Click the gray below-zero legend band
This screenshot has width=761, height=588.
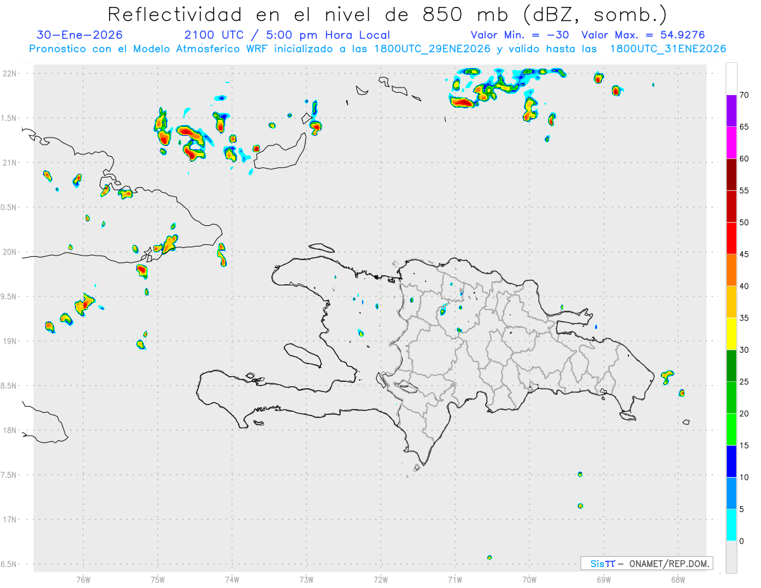[731, 556]
